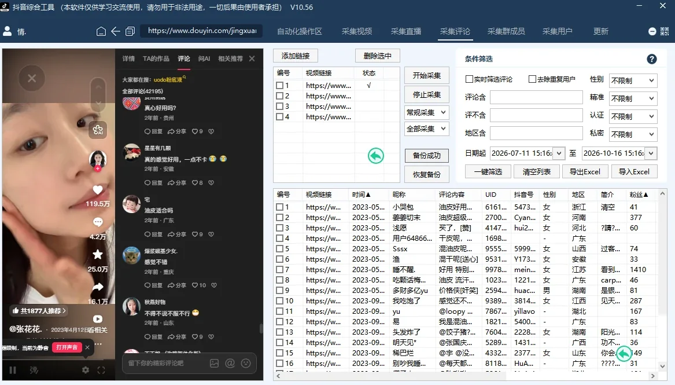Tick checkbox for video link row 1
This screenshot has width=675, height=385.
(280, 86)
